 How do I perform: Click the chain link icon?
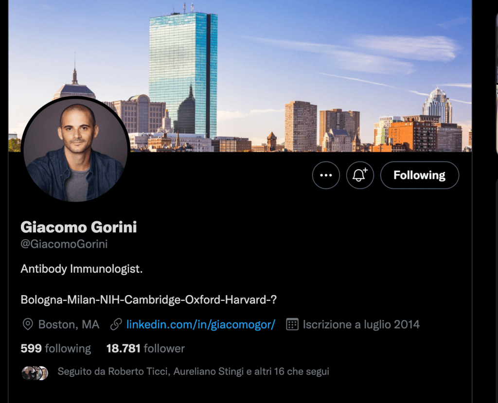point(116,325)
